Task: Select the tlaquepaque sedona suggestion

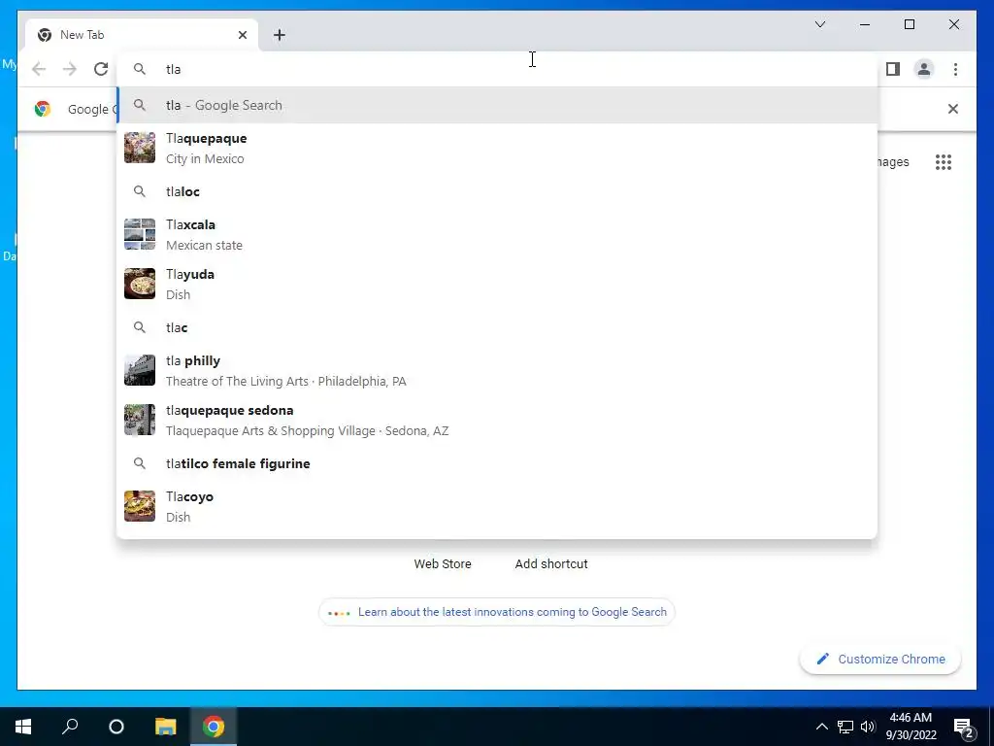Action: click(497, 420)
